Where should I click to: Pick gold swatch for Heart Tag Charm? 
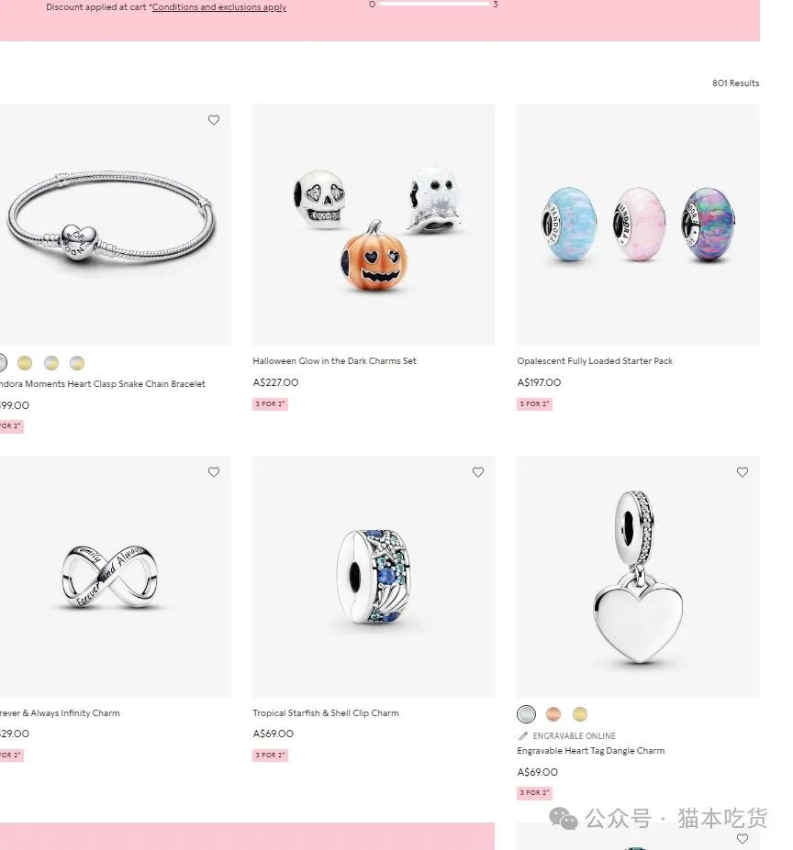[580, 714]
